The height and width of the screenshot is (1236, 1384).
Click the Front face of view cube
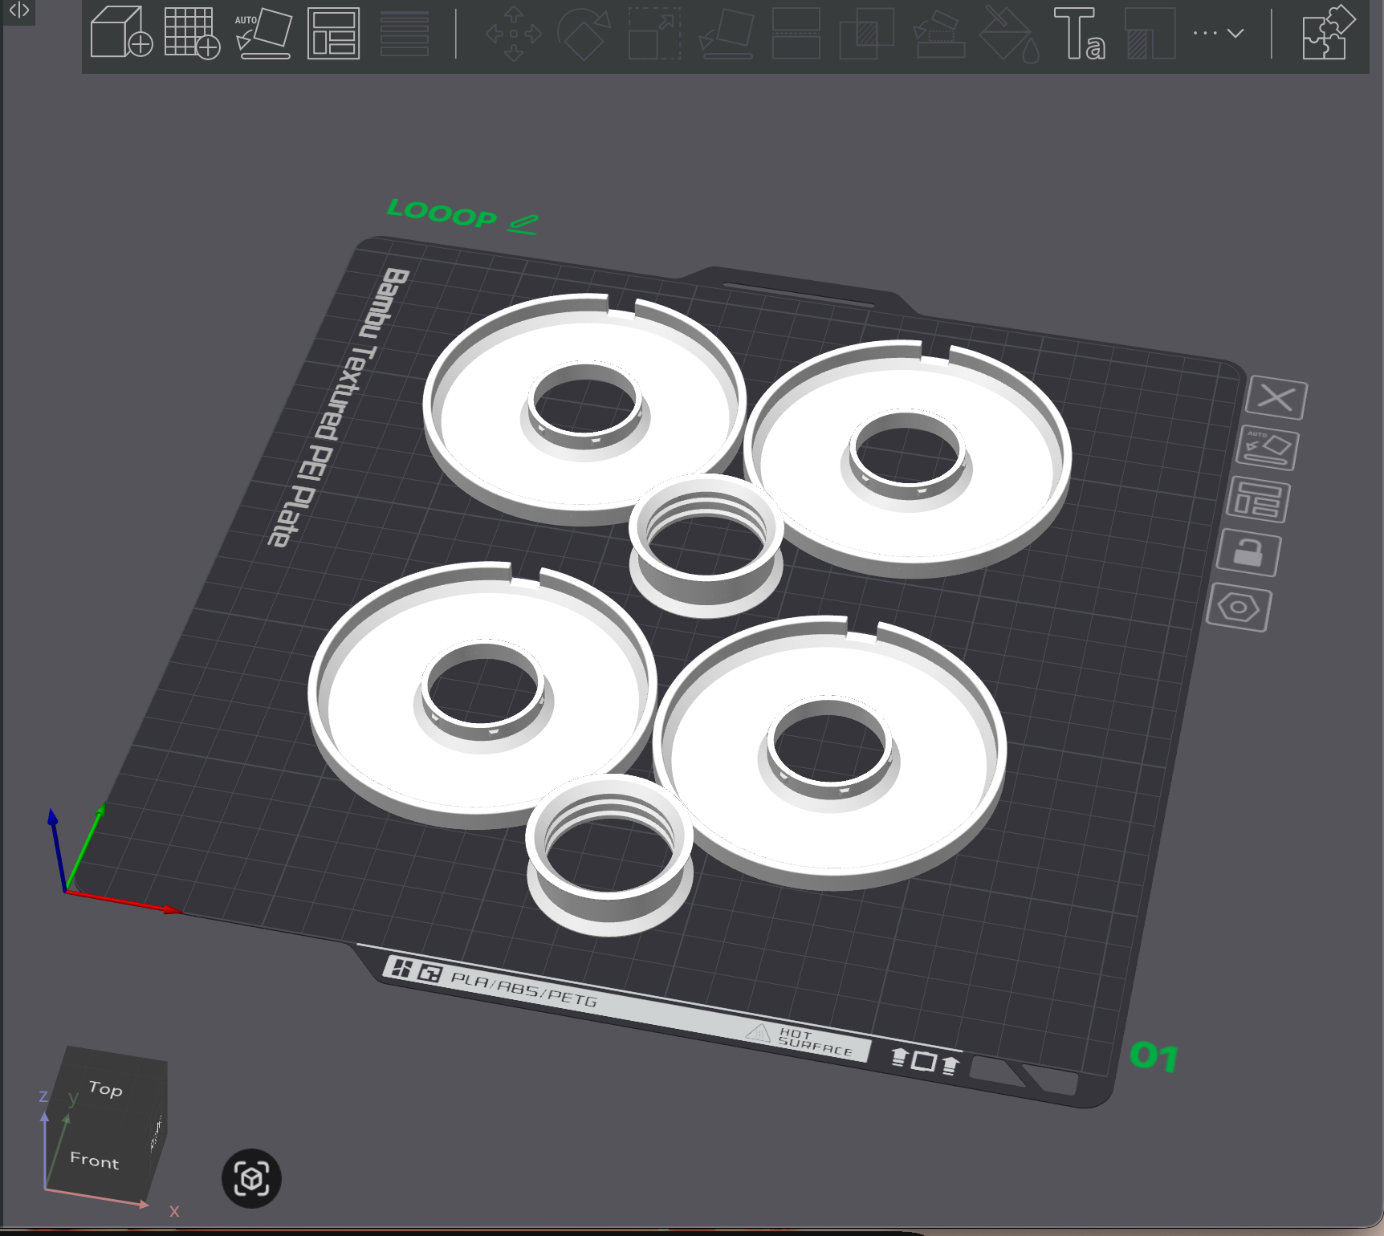click(x=94, y=1160)
